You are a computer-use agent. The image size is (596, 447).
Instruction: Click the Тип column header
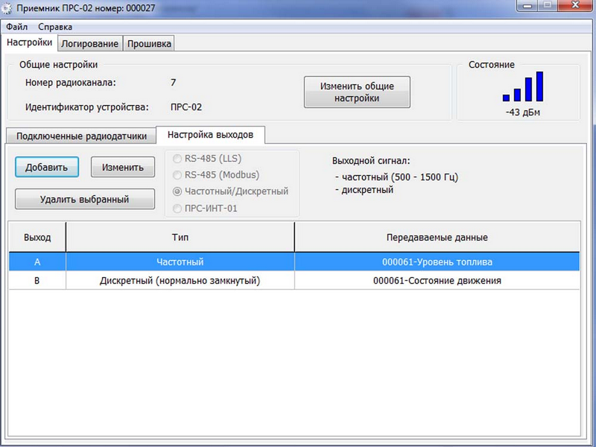[x=180, y=237]
